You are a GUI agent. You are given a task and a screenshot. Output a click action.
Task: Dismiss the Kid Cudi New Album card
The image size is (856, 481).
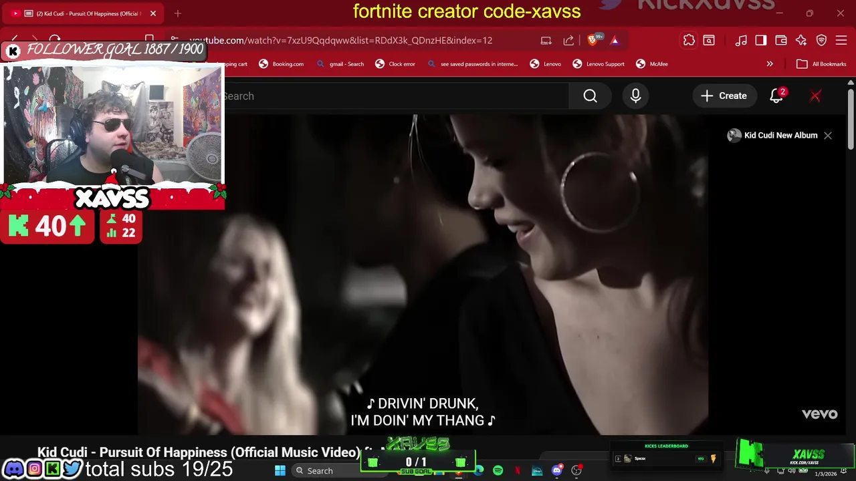tap(828, 136)
